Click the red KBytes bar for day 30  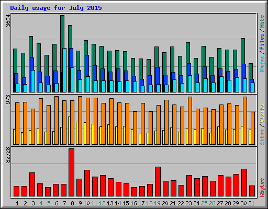(x=244, y=182)
